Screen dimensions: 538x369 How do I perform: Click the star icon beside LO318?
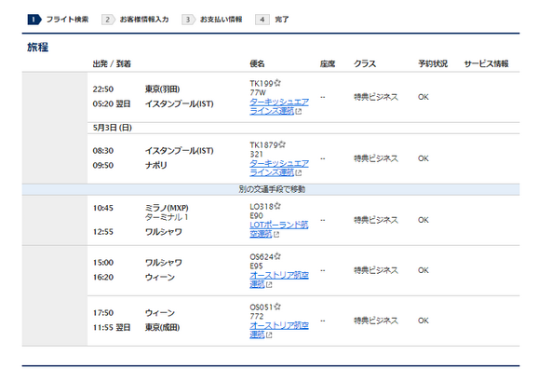coord(277,206)
